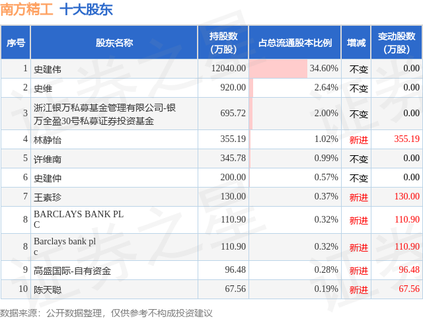This screenshot has height=319, width=423.
Task: Click the 0.28% ratio value
Action: pos(326,269)
